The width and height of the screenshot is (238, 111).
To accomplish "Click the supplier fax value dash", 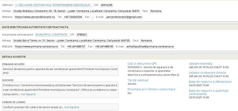I will (x=93, y=17).
